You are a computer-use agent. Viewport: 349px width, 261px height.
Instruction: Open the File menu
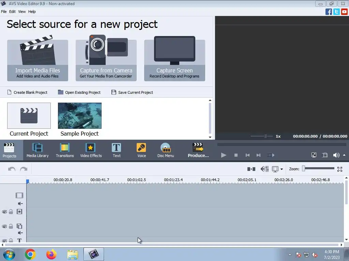[x=4, y=12]
